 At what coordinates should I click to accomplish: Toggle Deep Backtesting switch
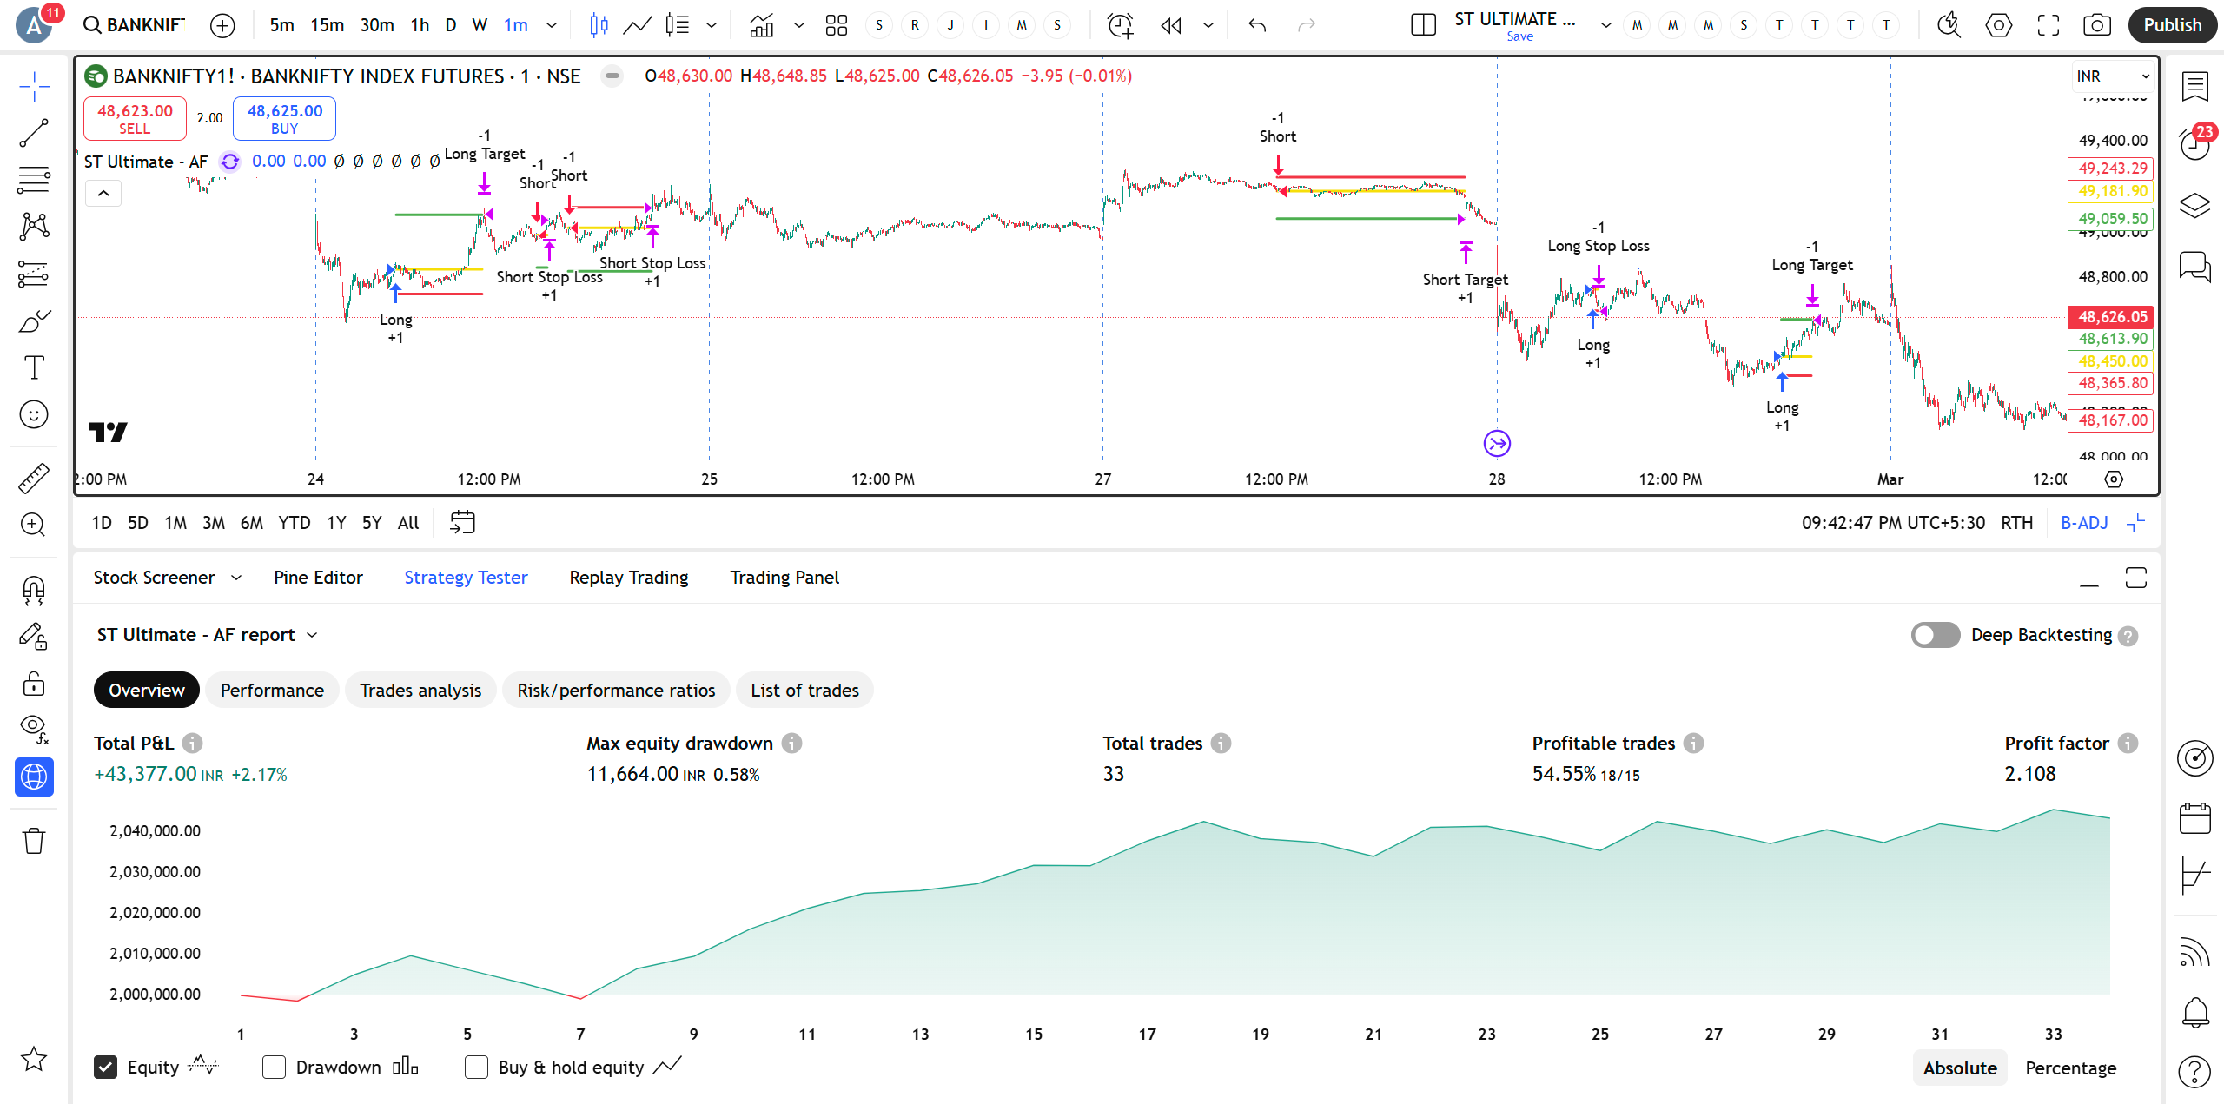pyautogui.click(x=1936, y=635)
